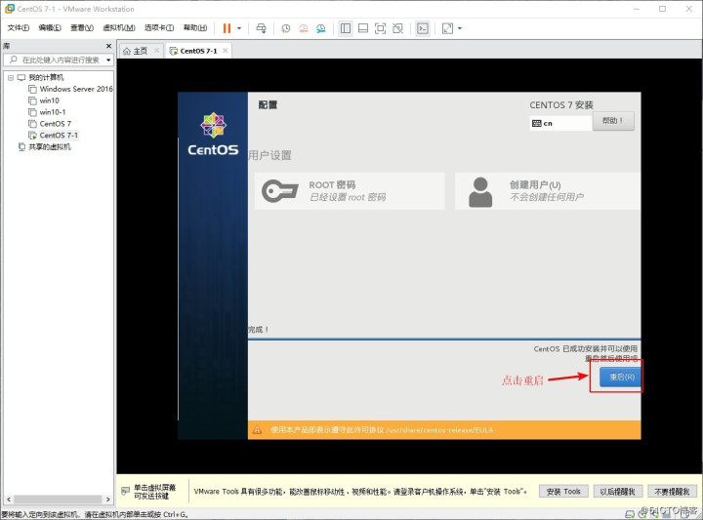This screenshot has height=520, width=703.
Task: Take a snapshot of this virtual machine
Action: click(x=285, y=28)
